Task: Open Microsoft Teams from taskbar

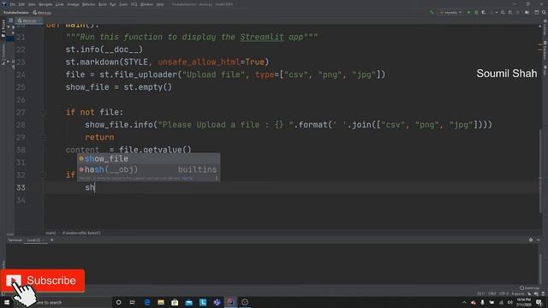Action: point(217,302)
